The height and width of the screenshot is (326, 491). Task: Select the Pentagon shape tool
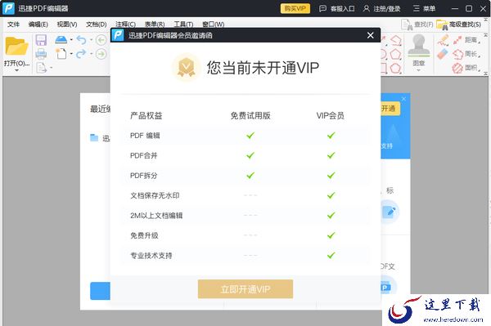coord(396,54)
